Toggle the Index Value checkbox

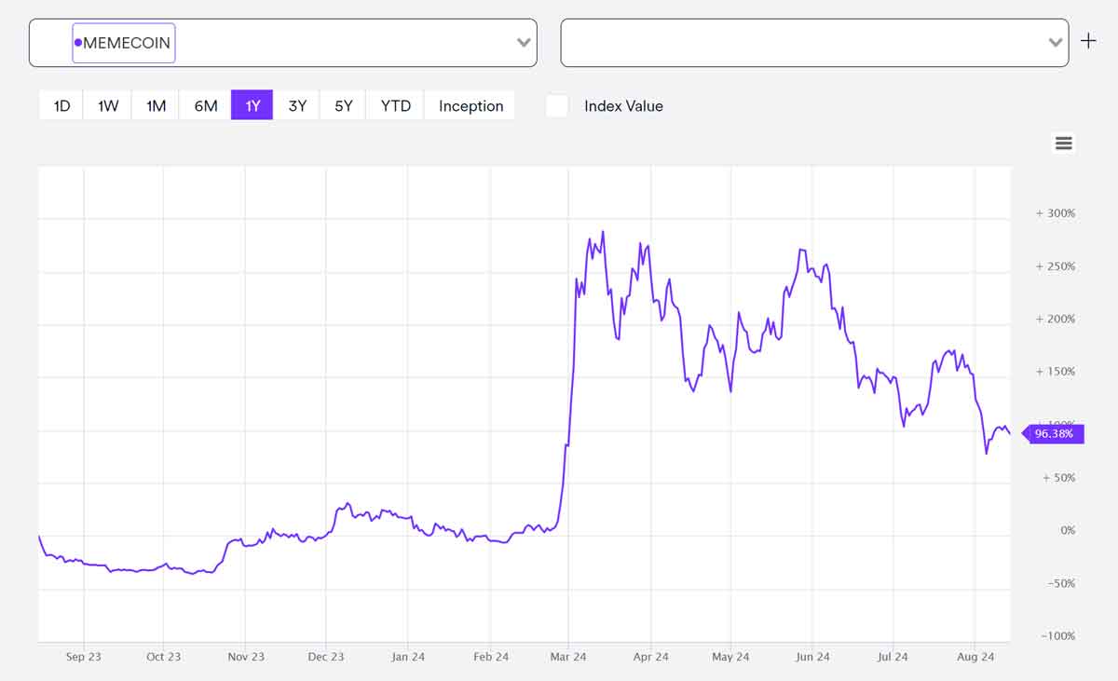tap(557, 106)
